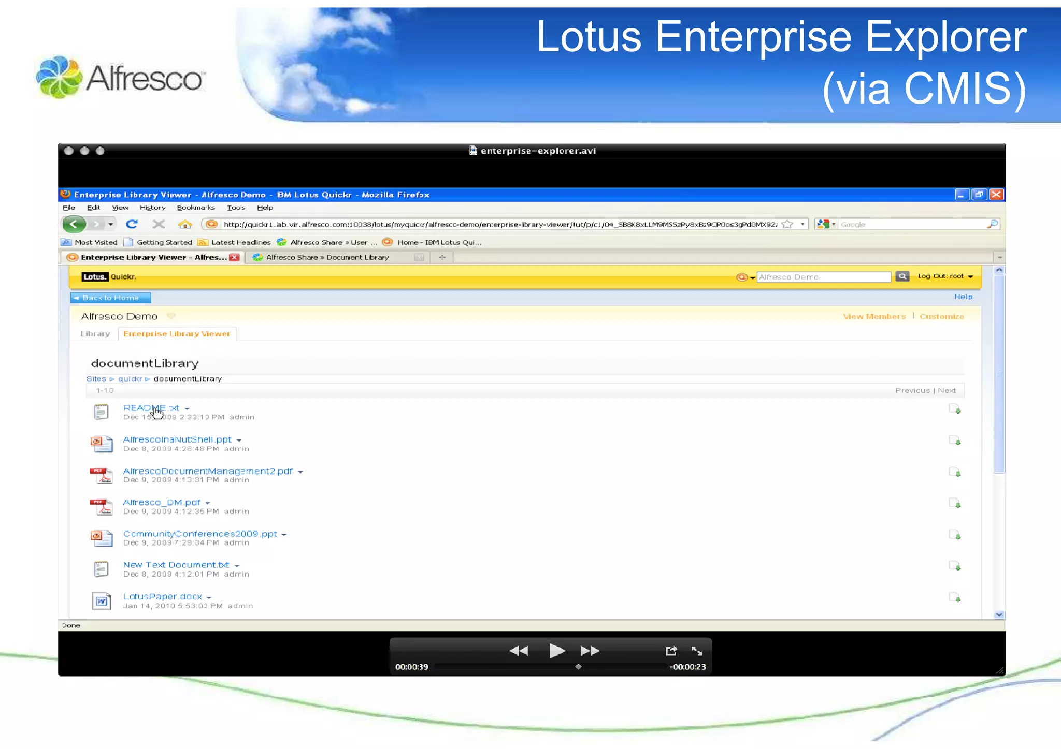Open the File menu

[x=69, y=208]
